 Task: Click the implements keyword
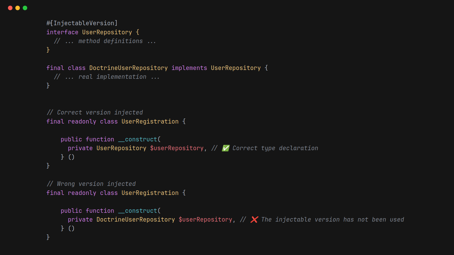(189, 68)
